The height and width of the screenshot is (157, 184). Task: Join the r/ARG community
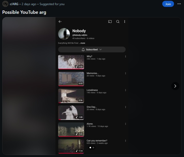[168, 4]
